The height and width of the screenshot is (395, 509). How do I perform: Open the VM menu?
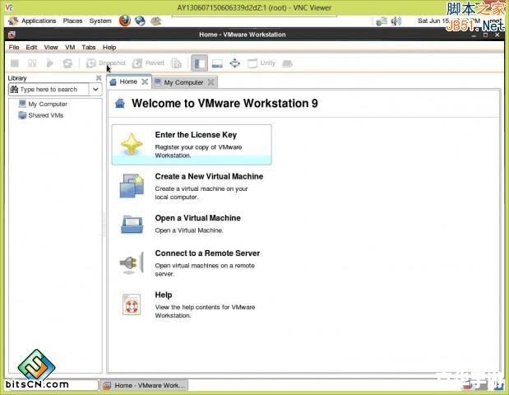[x=70, y=47]
